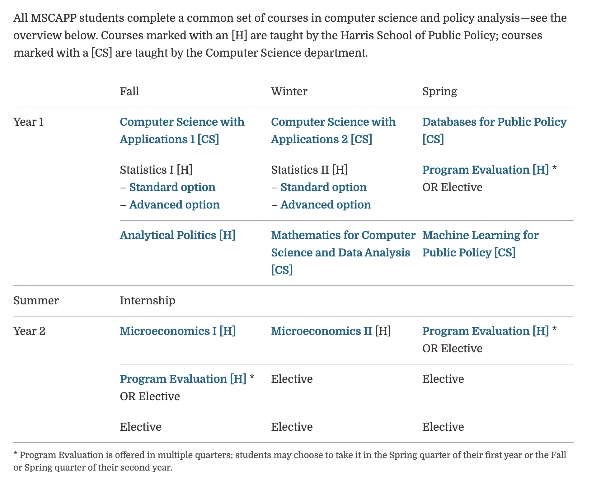610x483 pixels.
Task: Open the Analytical Politics [H] course
Action: (x=177, y=235)
